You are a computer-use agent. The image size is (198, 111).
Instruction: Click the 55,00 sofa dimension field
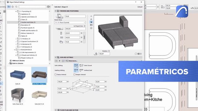pos(100,82)
